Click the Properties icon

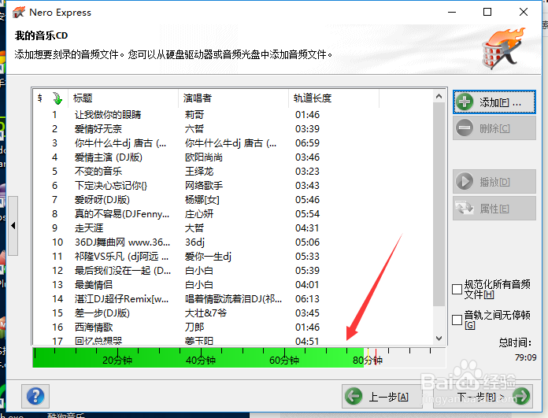click(465, 209)
